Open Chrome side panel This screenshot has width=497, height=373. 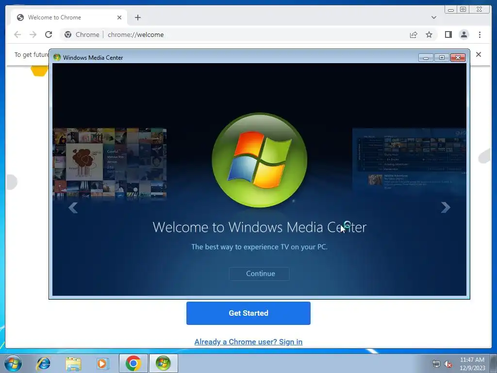tap(448, 34)
